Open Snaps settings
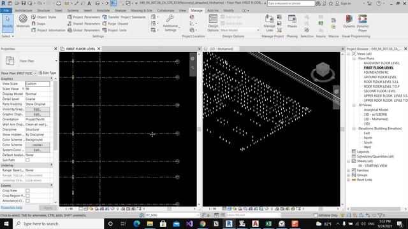The image size is (408, 229). click(38, 24)
